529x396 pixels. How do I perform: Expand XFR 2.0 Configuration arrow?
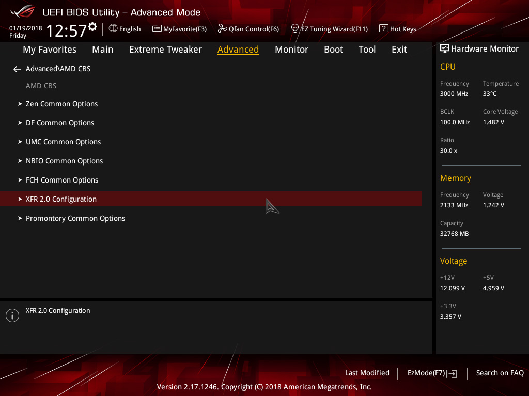(20, 199)
